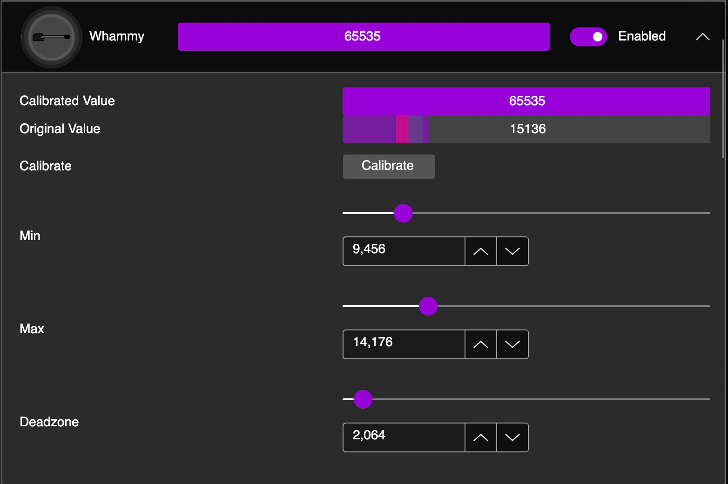Click the Min slider handle

[x=403, y=213]
